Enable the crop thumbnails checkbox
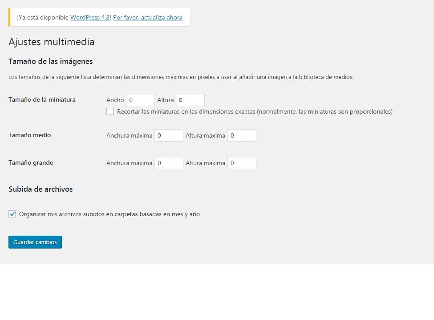This screenshot has height=320, width=434. tap(110, 111)
